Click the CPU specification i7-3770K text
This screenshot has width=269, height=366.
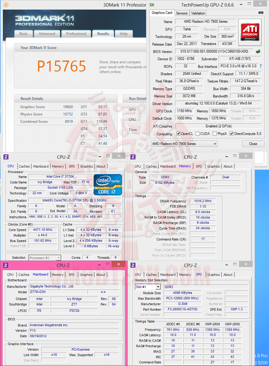[x=75, y=200]
